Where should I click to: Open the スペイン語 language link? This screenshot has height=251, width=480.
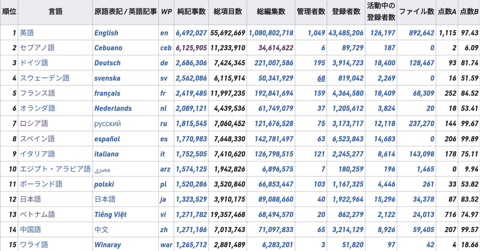[37, 139]
